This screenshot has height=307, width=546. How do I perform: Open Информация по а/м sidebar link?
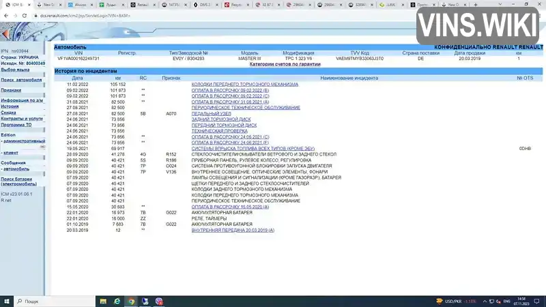tap(22, 100)
